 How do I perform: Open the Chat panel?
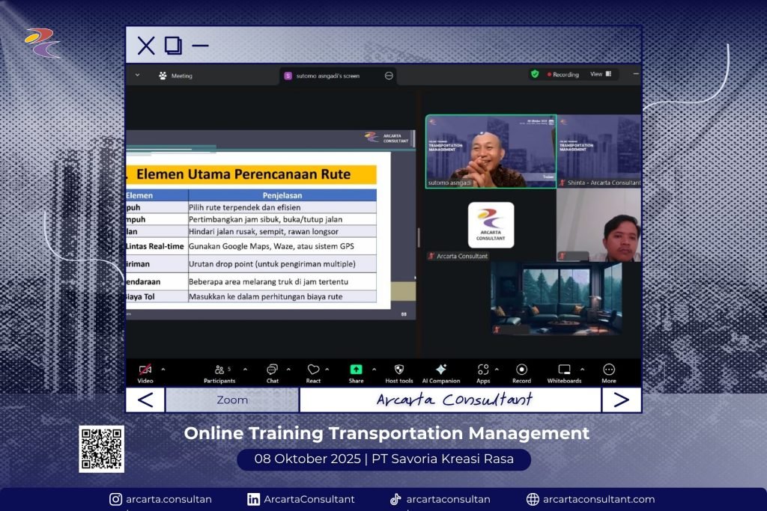pos(272,370)
